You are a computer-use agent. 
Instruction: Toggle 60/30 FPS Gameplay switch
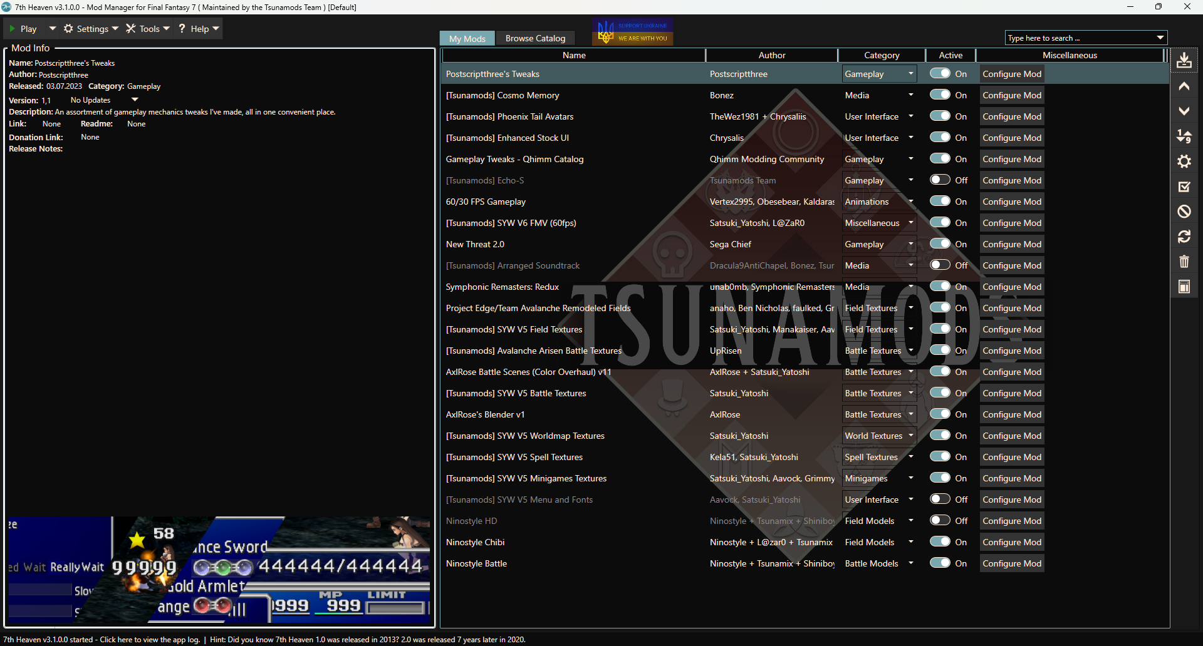coord(940,201)
